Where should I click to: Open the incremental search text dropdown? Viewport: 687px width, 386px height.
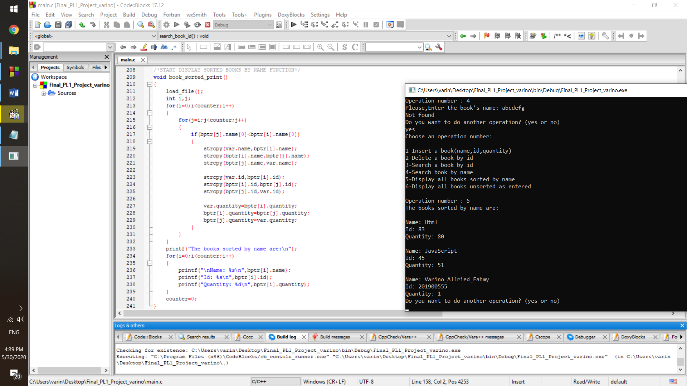pos(110,47)
